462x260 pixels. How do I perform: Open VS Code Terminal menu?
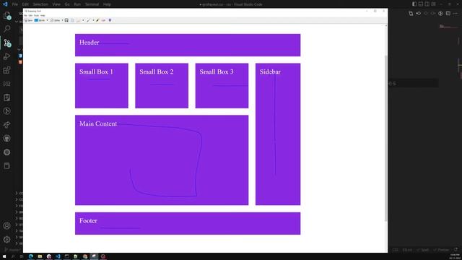92,4
